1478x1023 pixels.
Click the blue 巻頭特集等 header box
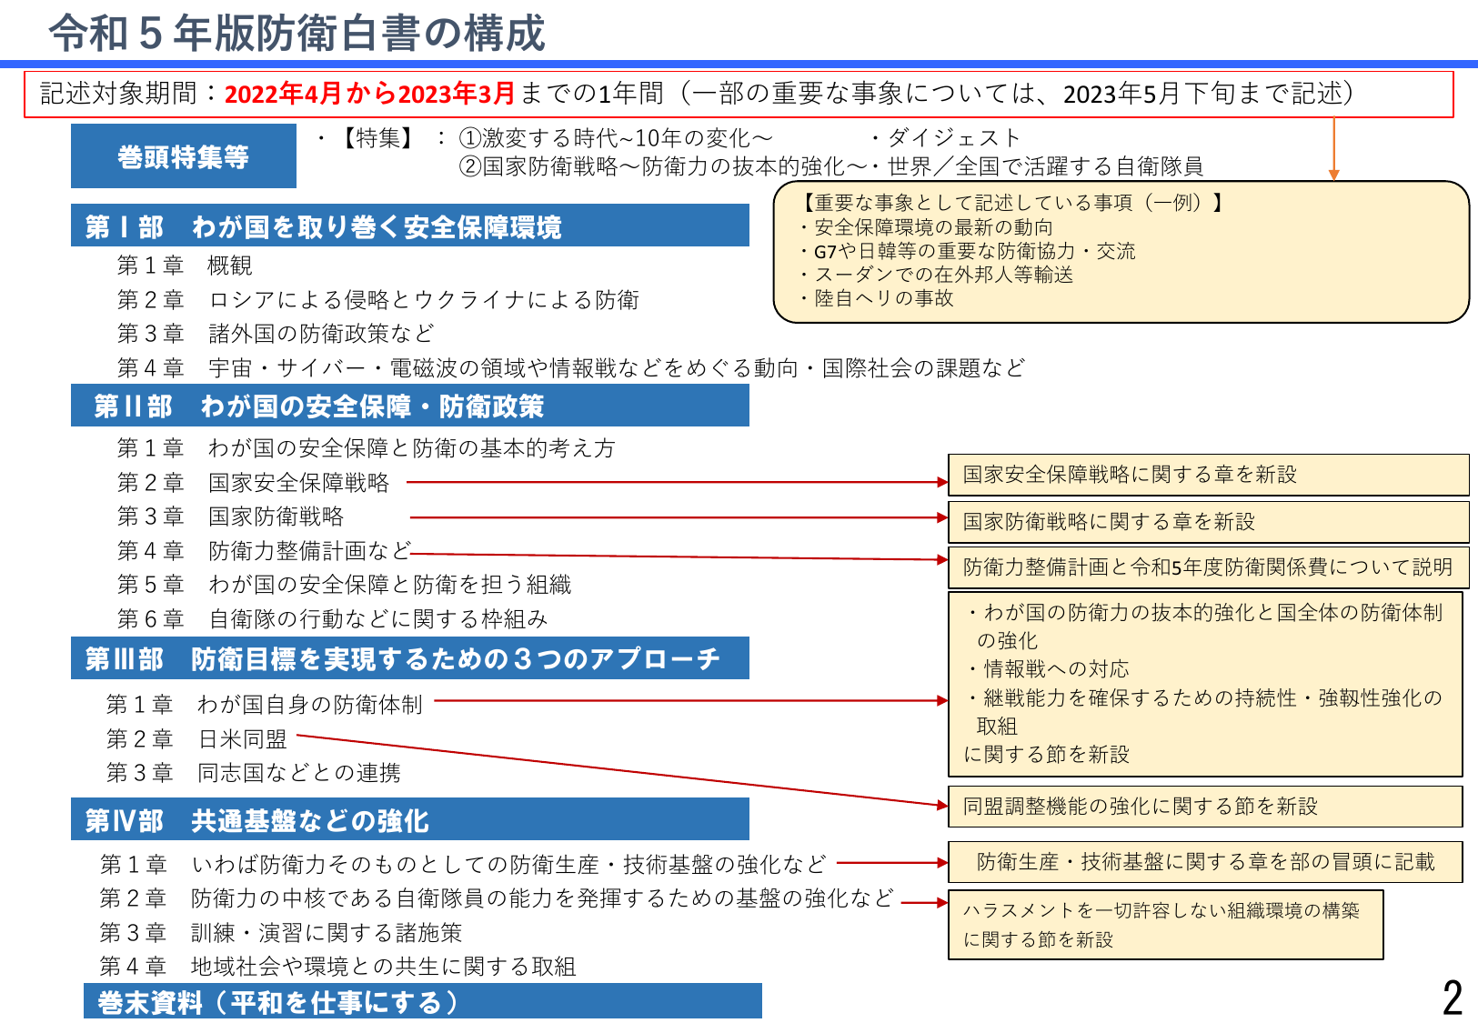(x=182, y=156)
